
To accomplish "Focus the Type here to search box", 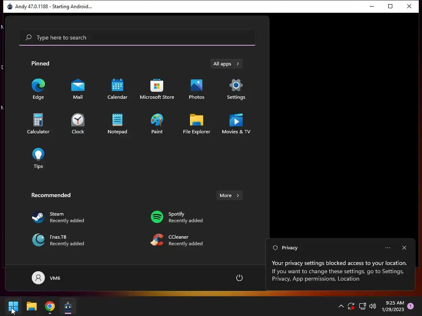I will coord(137,37).
